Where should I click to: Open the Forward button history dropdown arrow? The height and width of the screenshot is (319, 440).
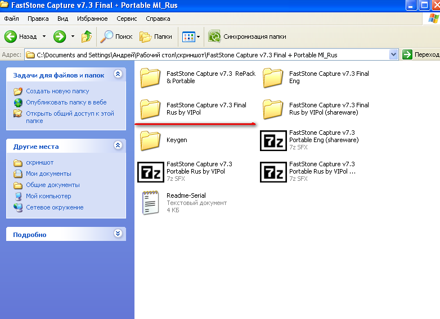coord(73,37)
